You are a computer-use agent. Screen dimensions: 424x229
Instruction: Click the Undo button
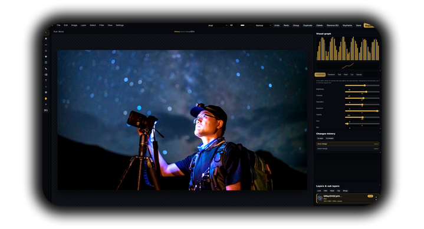click(277, 25)
